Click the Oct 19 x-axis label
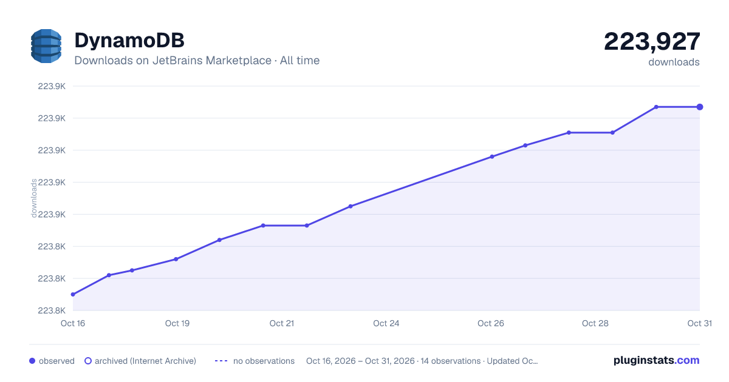Screen dimensions: 729x382 pyautogui.click(x=177, y=323)
